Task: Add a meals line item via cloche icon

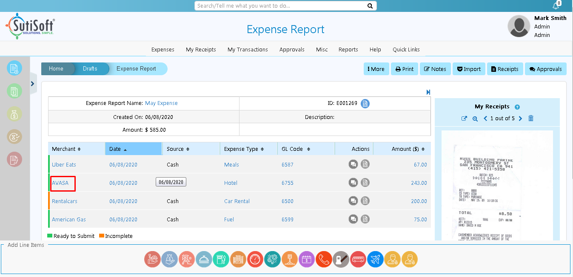Action: pos(204,259)
